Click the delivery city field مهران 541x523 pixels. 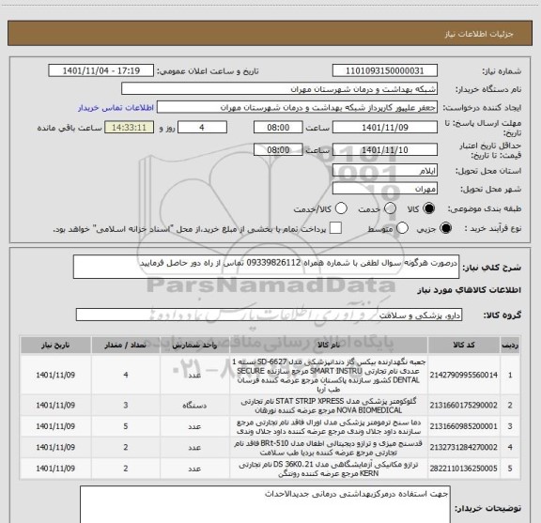[385, 189]
